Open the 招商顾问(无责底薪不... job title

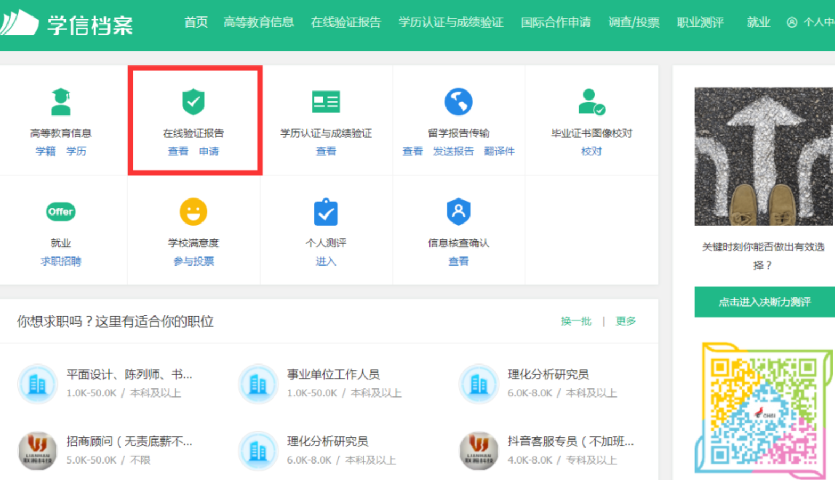[x=129, y=442]
